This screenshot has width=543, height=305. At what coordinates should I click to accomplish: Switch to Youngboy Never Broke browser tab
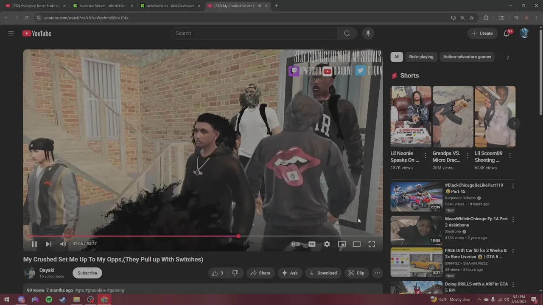pyautogui.click(x=36, y=6)
